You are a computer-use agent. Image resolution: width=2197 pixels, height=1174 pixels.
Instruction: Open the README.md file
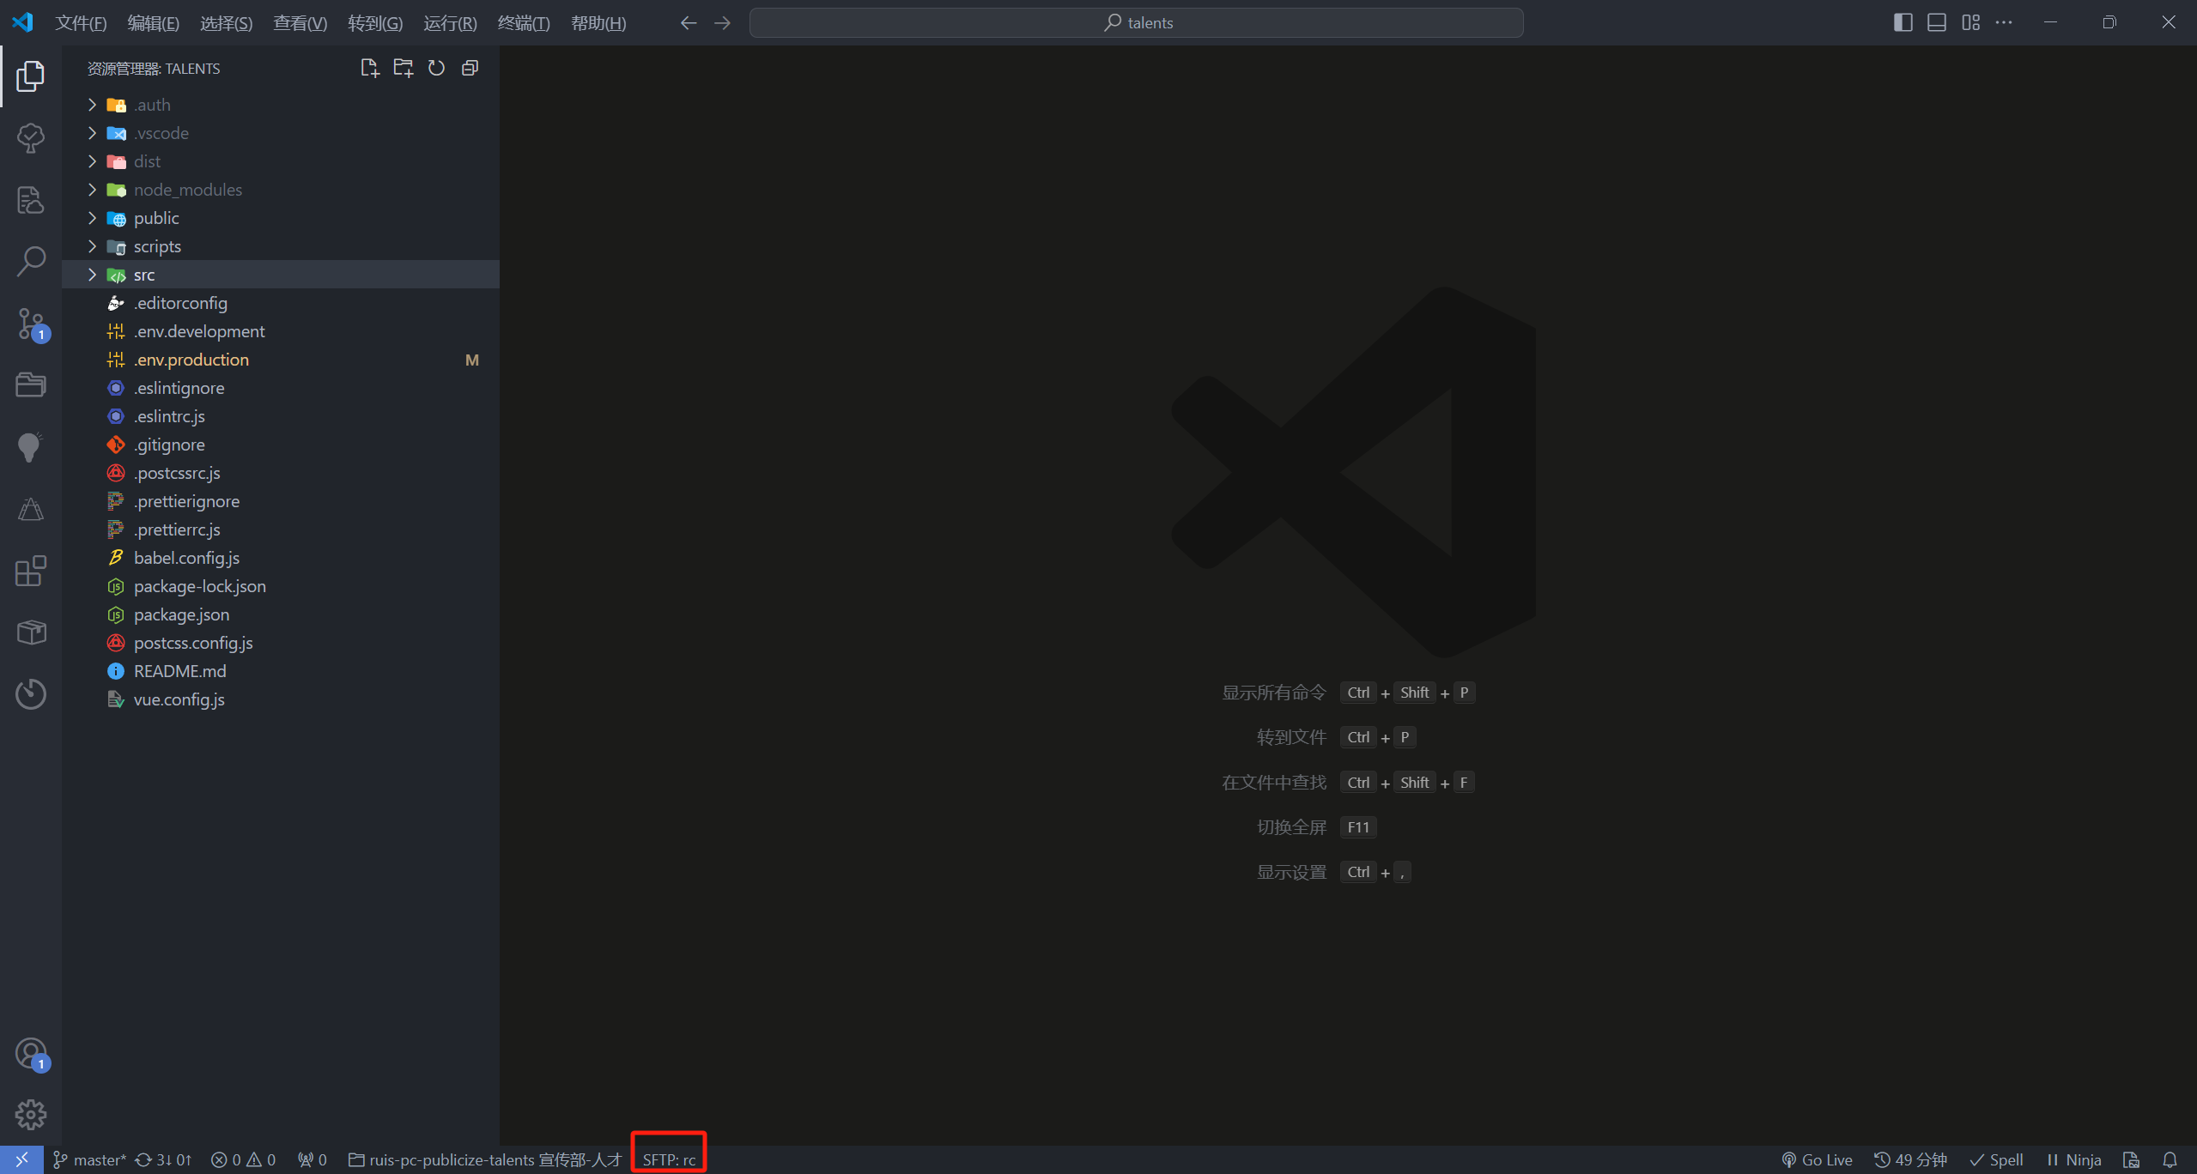(281, 671)
